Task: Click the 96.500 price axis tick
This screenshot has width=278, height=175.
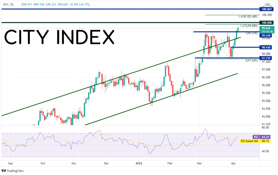Action: [266, 77]
